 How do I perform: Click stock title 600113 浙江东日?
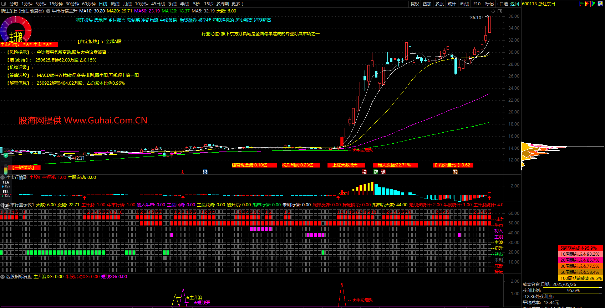538,4
